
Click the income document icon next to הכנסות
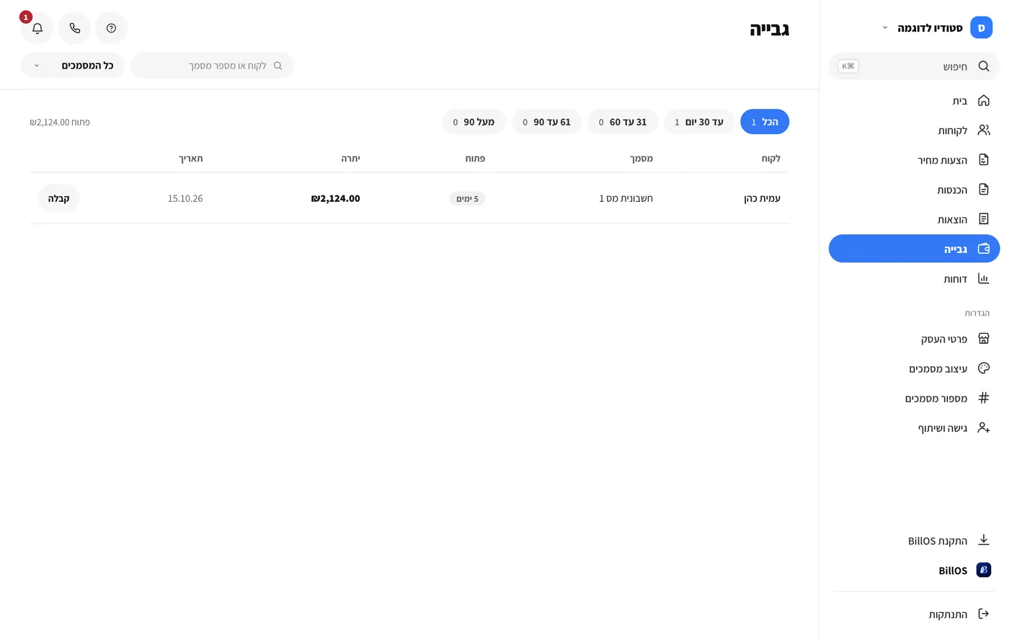point(983,189)
